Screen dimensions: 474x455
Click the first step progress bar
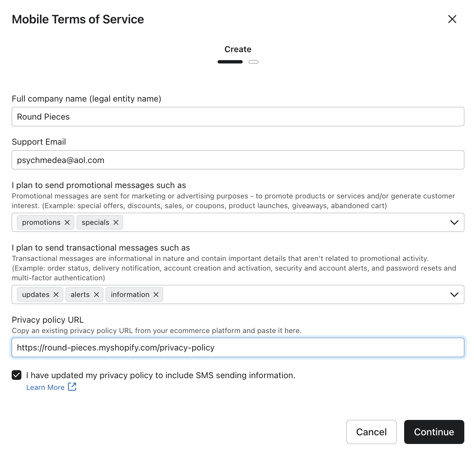pyautogui.click(x=230, y=61)
